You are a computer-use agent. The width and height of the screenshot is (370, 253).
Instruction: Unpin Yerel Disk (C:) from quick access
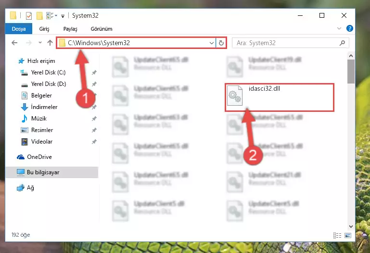coord(94,72)
